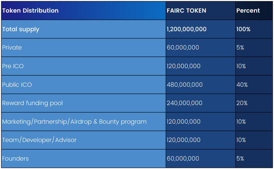
Task: Select the Founders row label
Action: pos(15,158)
